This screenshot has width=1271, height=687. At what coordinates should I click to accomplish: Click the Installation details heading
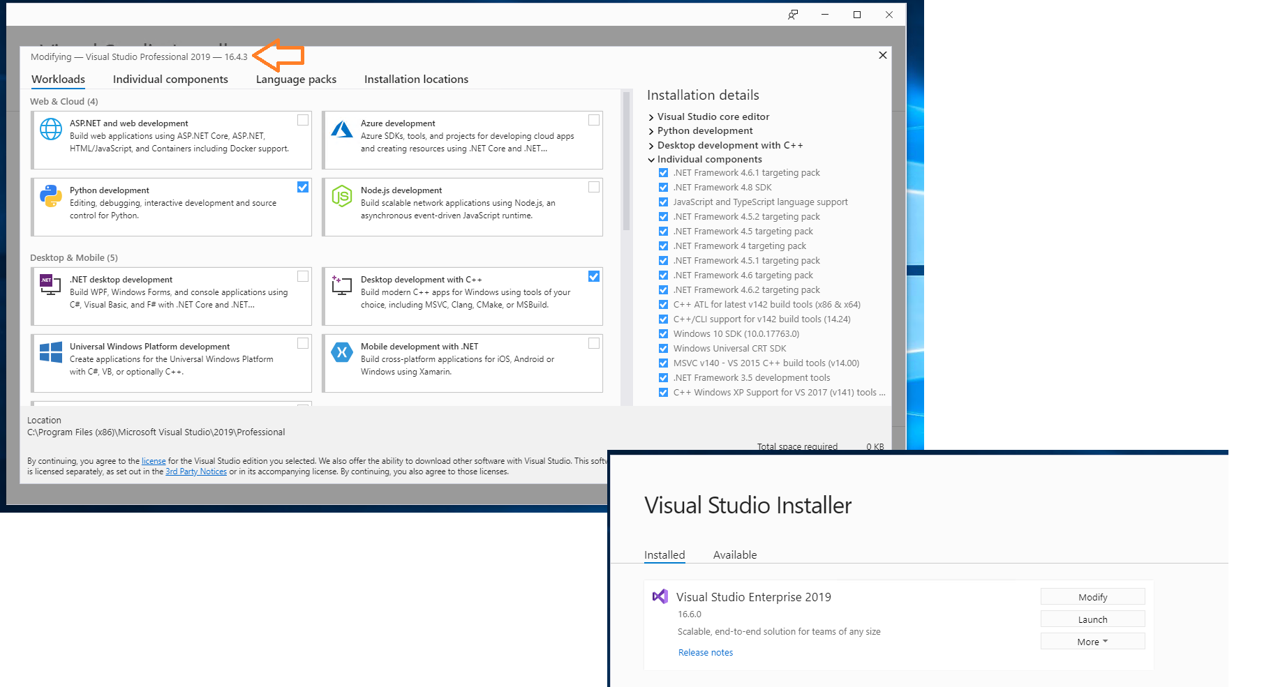click(x=703, y=96)
